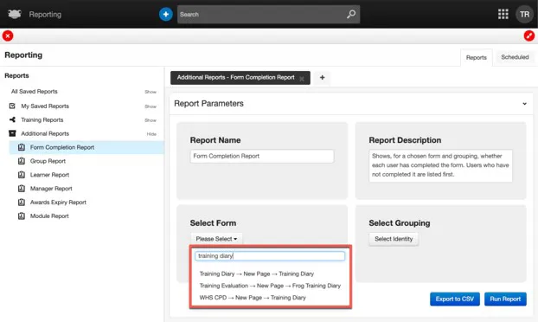Screen dimensions: 538x322
Task: Click the Module Report clipboard icon
Action: [22, 216]
